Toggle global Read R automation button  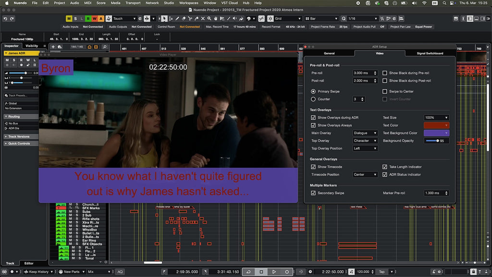click(88, 19)
